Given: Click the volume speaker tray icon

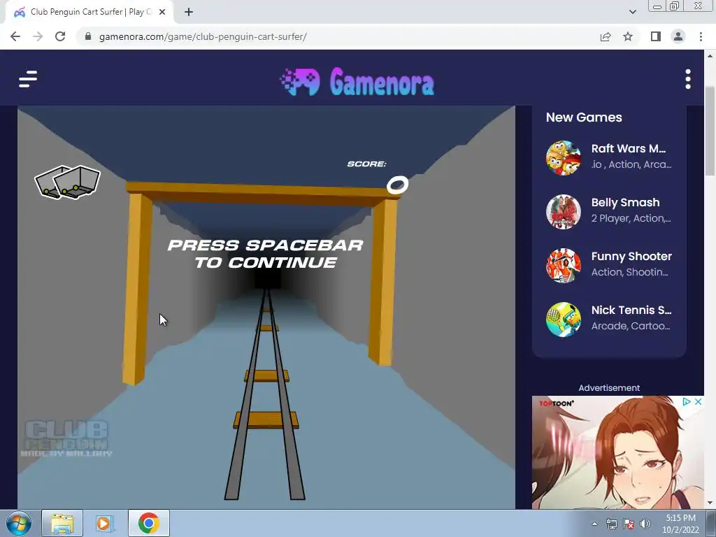Looking at the screenshot, I should click(645, 524).
